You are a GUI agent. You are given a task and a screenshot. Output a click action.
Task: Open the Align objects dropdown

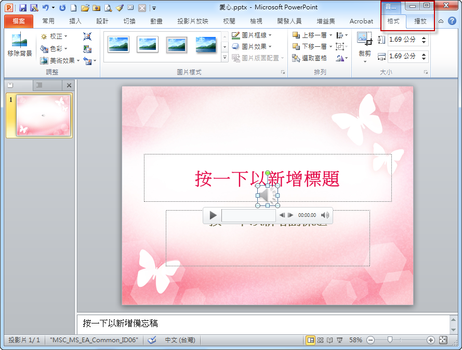[342, 35]
